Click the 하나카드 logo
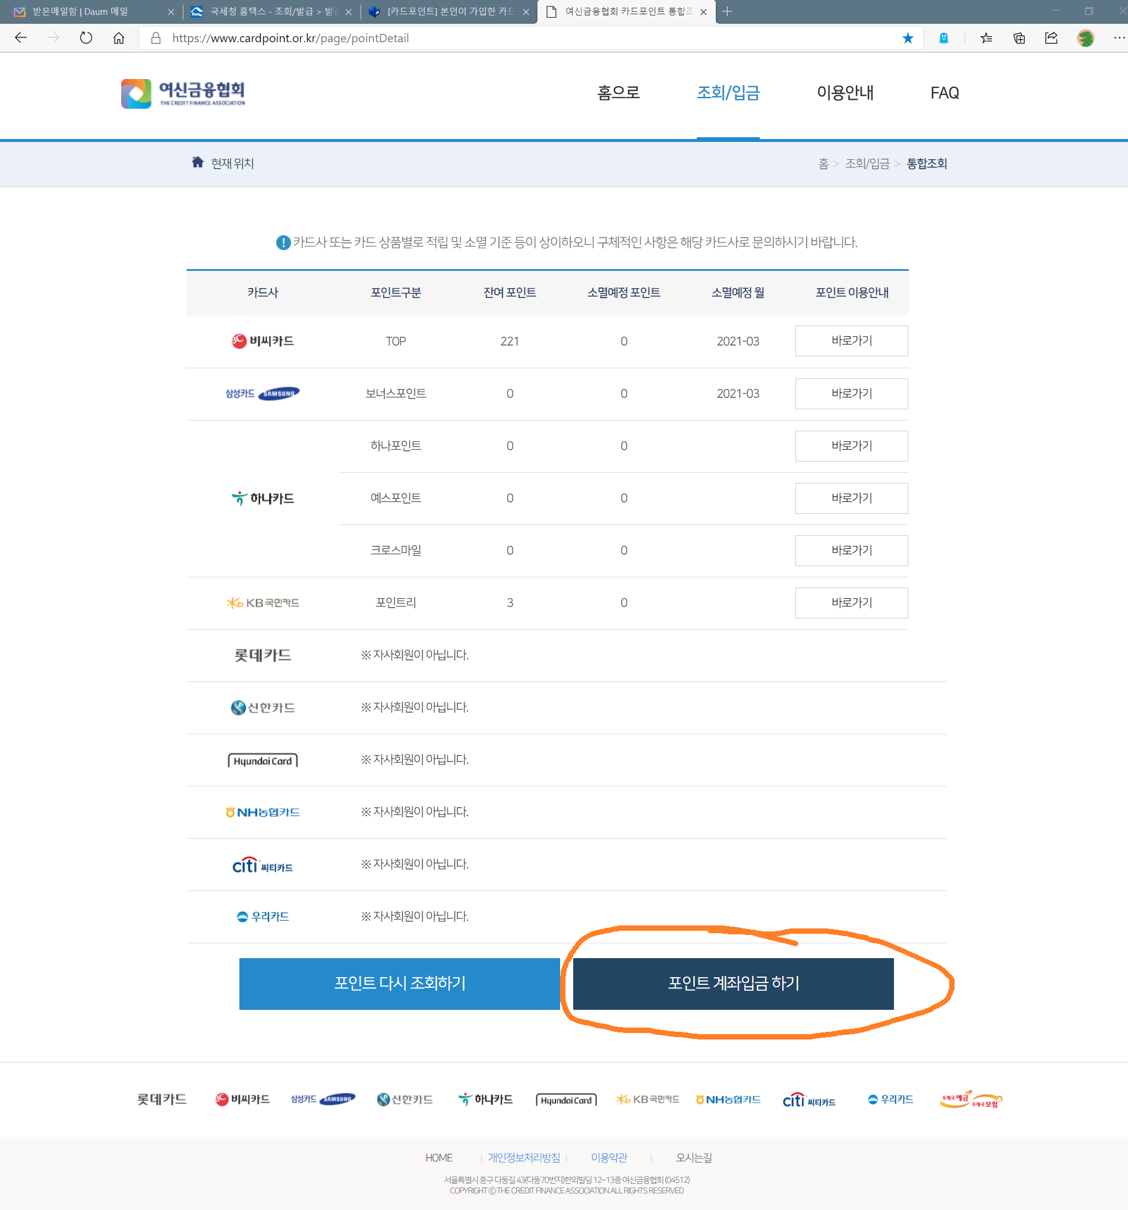Screen dimensions: 1128x1210 pyautogui.click(x=262, y=498)
